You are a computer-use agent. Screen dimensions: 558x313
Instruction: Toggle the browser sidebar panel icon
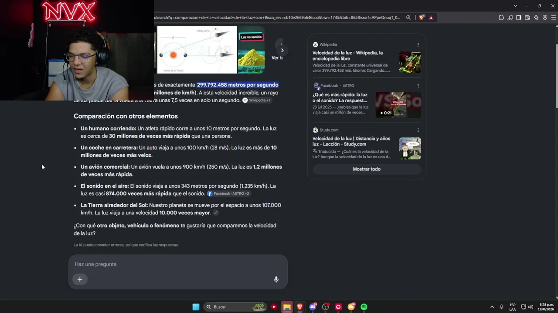(x=519, y=17)
